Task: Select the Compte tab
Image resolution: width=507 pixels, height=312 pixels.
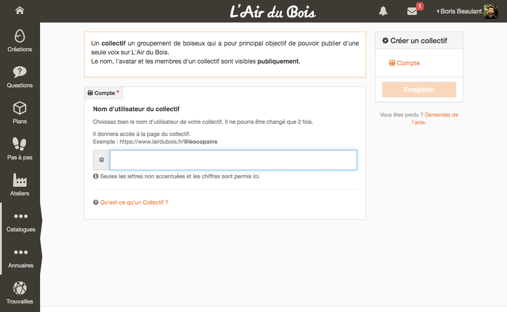Action: 103,93
